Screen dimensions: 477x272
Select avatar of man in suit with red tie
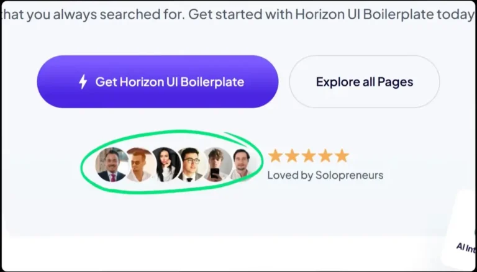point(112,165)
